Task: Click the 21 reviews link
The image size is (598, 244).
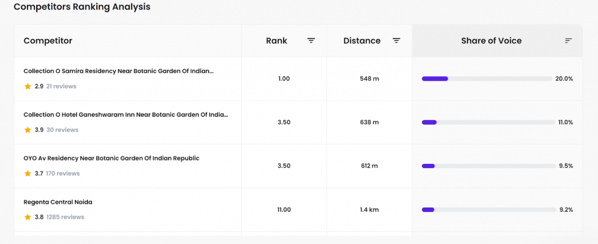Action: 61,86
